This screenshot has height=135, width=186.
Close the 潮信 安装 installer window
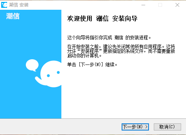(x=177, y=5)
